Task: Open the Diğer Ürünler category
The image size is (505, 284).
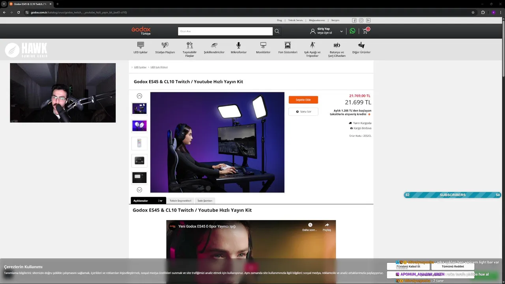Action: (361, 48)
